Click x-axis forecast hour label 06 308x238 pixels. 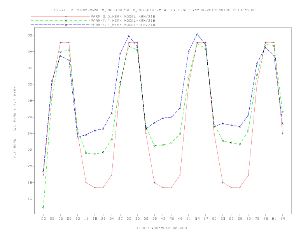click(x=61, y=219)
